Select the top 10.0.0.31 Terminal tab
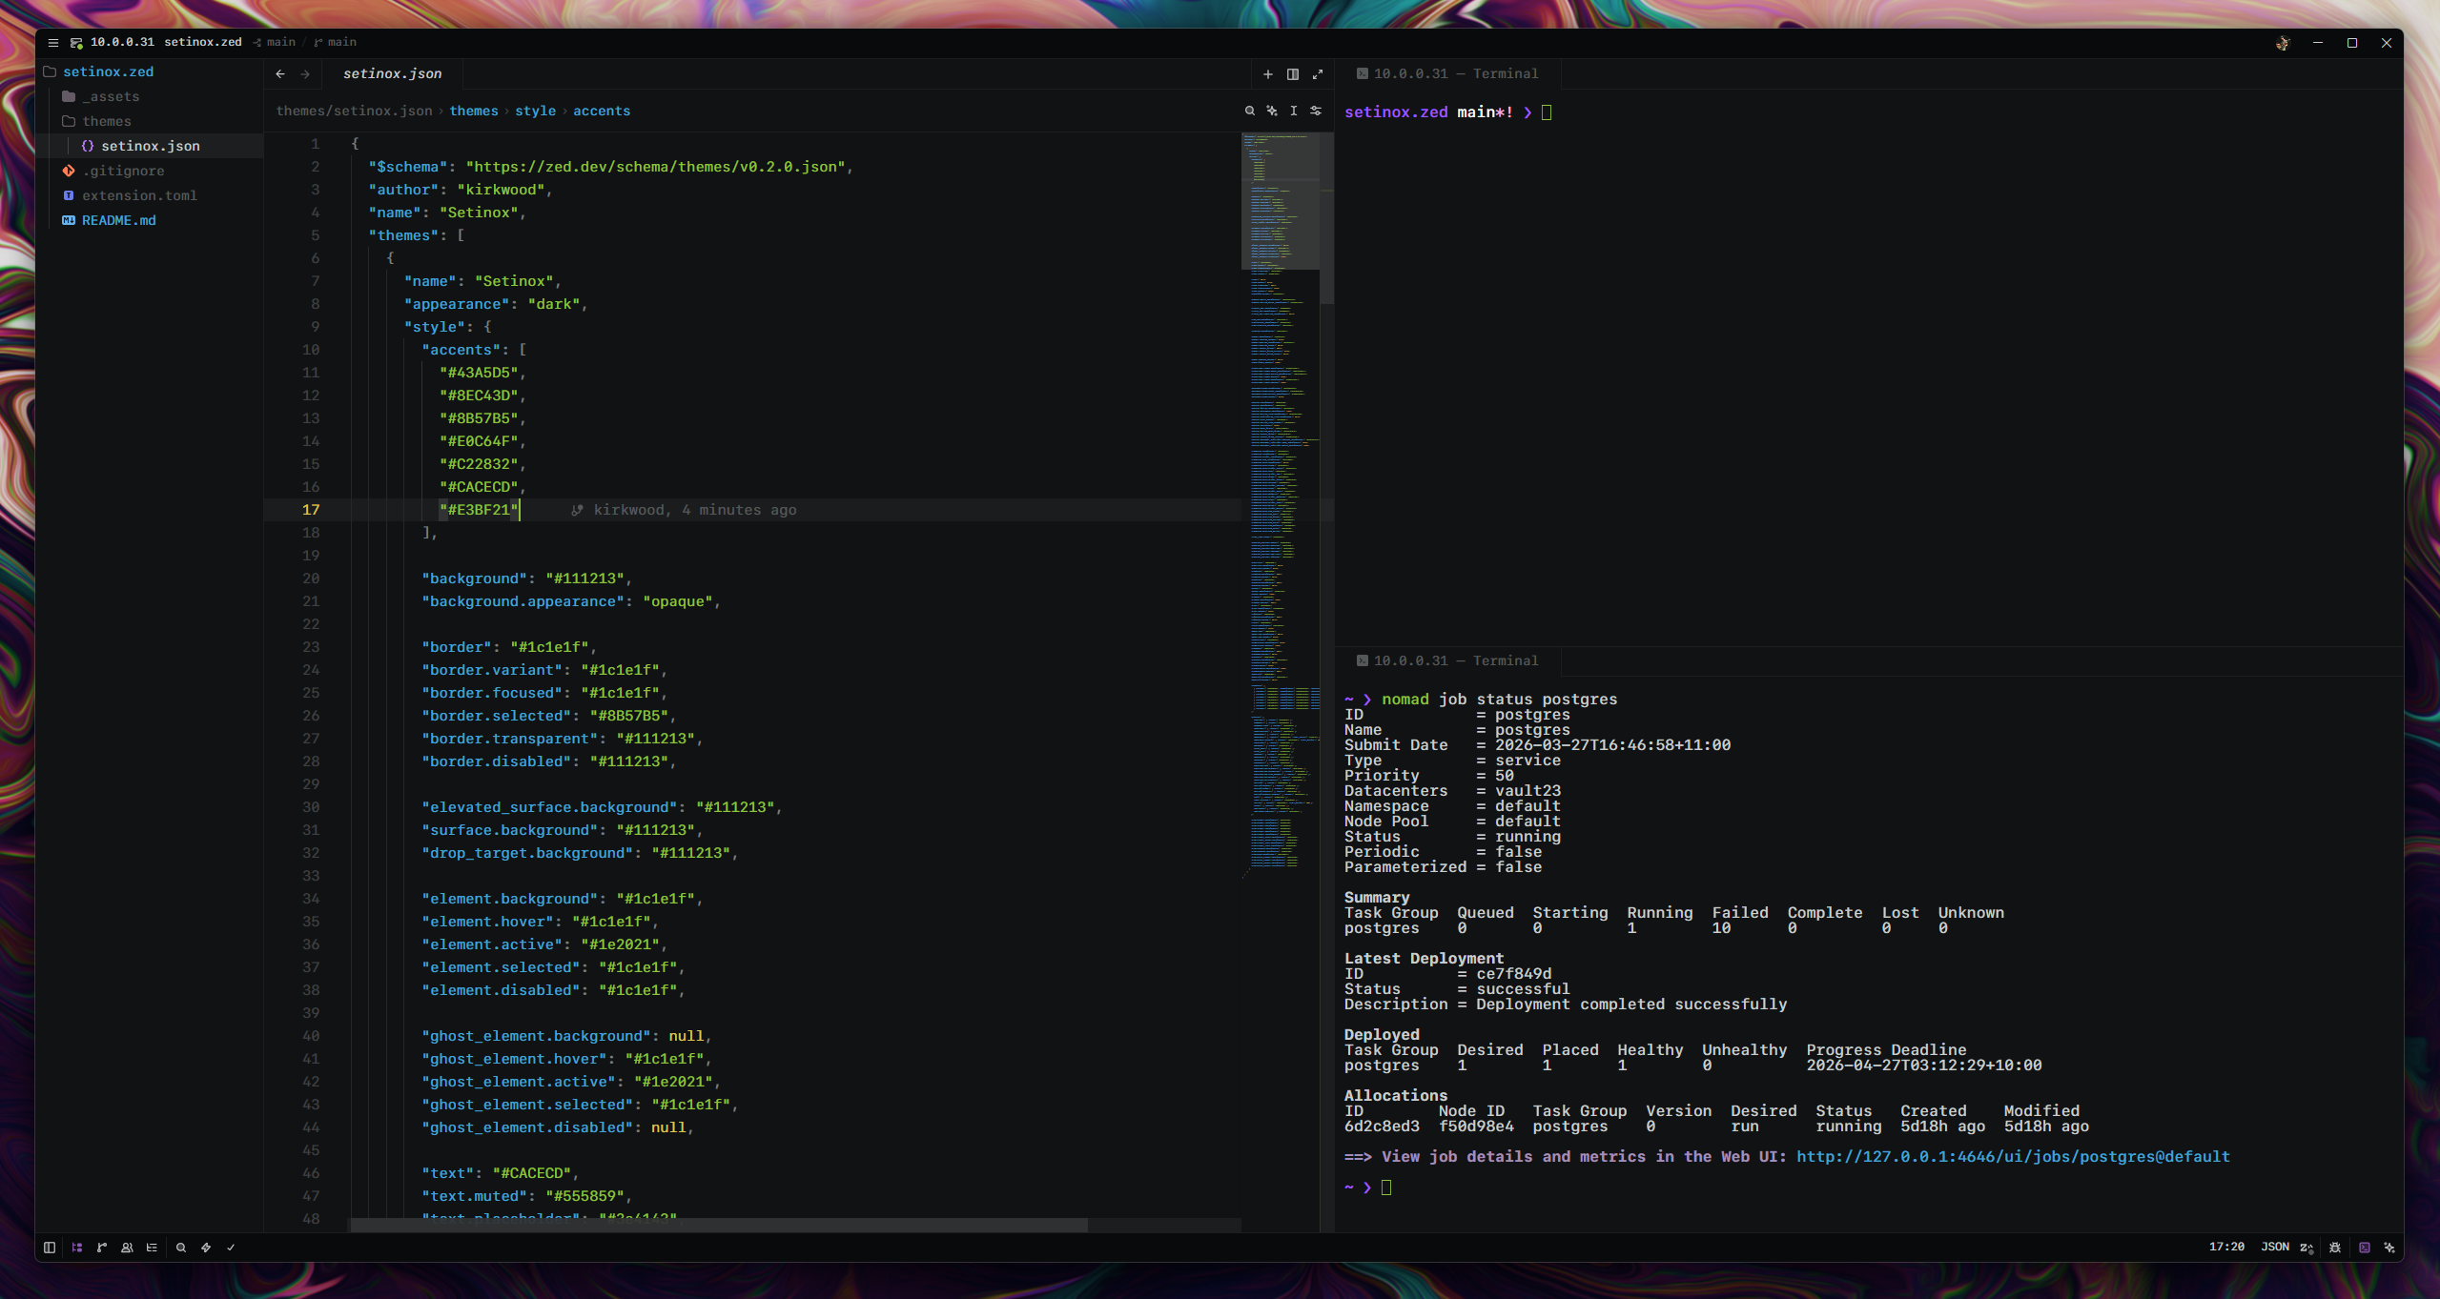This screenshot has height=1299, width=2440. [1446, 74]
